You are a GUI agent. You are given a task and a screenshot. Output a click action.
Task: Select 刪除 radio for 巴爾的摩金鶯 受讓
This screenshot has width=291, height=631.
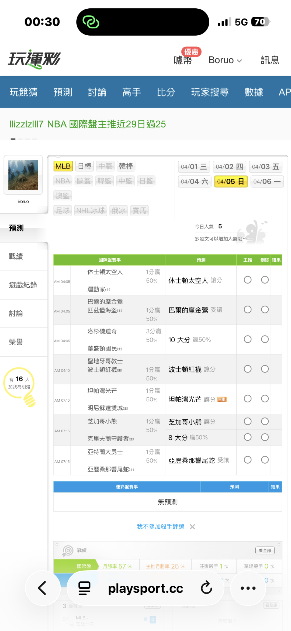click(x=265, y=309)
